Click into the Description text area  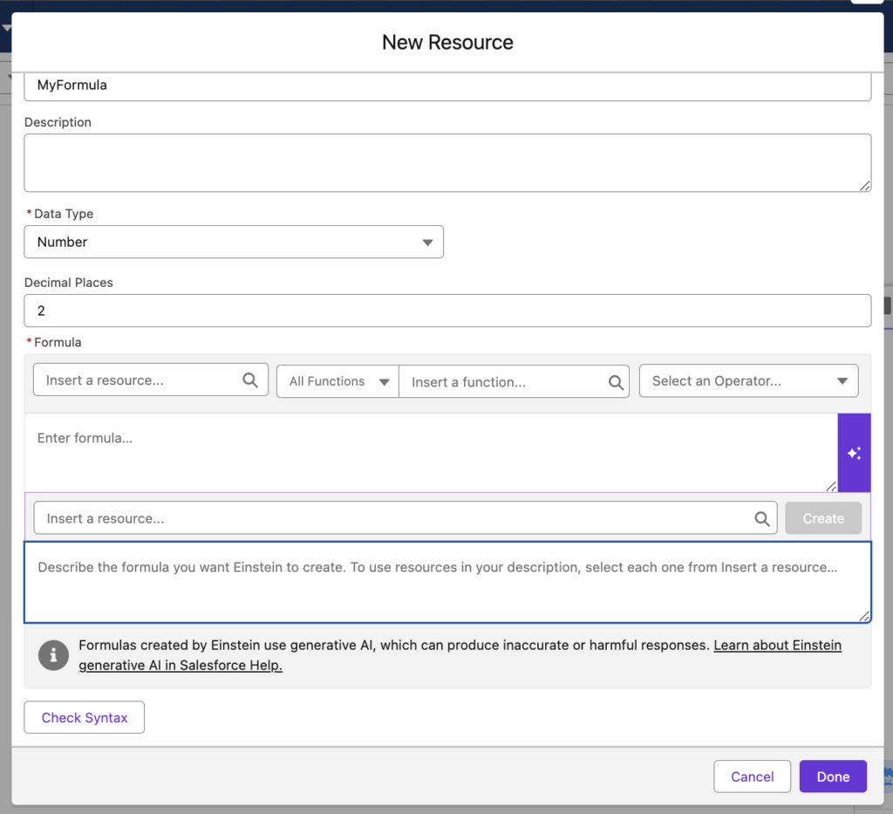[x=447, y=163]
